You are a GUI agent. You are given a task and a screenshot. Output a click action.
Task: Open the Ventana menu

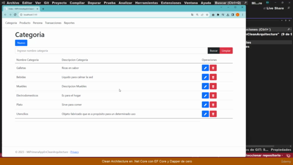coord(191,3)
